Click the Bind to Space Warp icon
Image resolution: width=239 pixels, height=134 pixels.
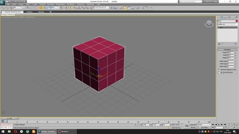11,8
